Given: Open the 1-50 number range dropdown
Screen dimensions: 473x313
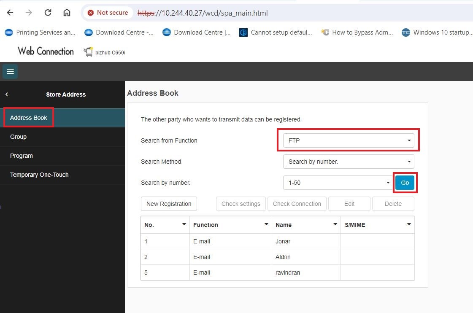Looking at the screenshot, I should (x=338, y=183).
